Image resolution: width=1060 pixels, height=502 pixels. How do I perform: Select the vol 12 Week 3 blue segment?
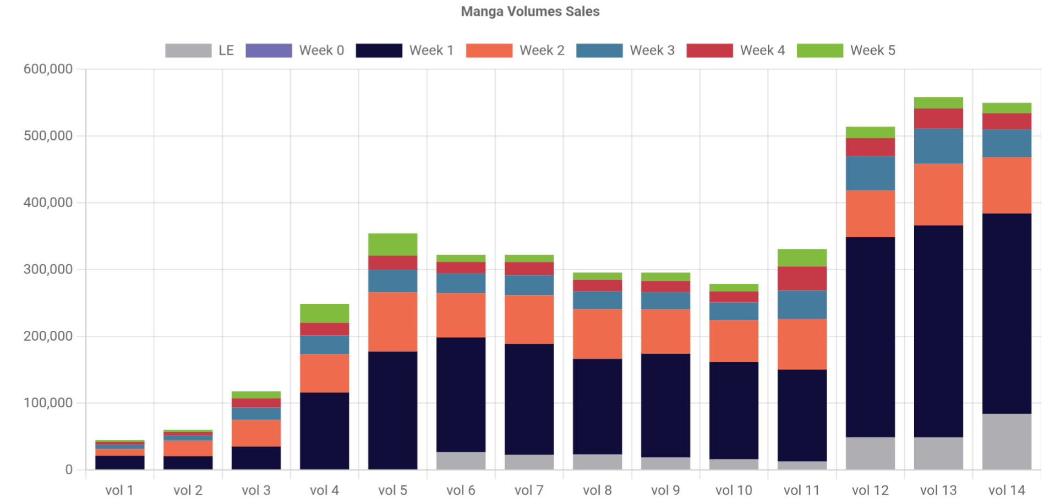871,173
